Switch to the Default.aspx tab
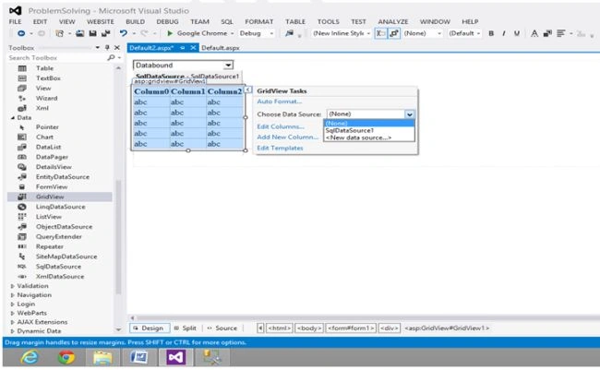600x370 pixels. click(x=221, y=48)
